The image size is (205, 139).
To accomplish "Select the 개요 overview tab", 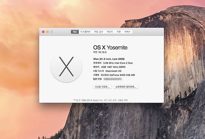I will [x=75, y=32].
